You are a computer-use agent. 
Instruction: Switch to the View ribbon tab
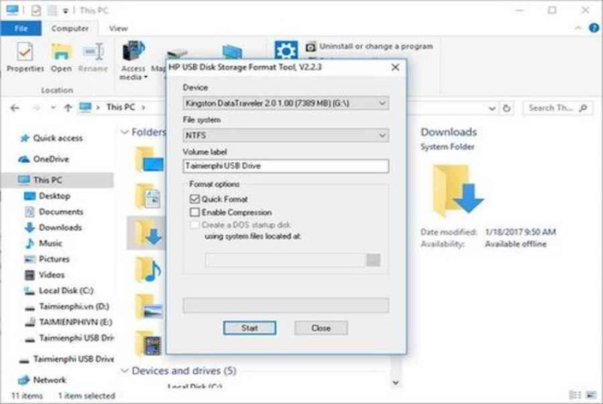coord(118,29)
